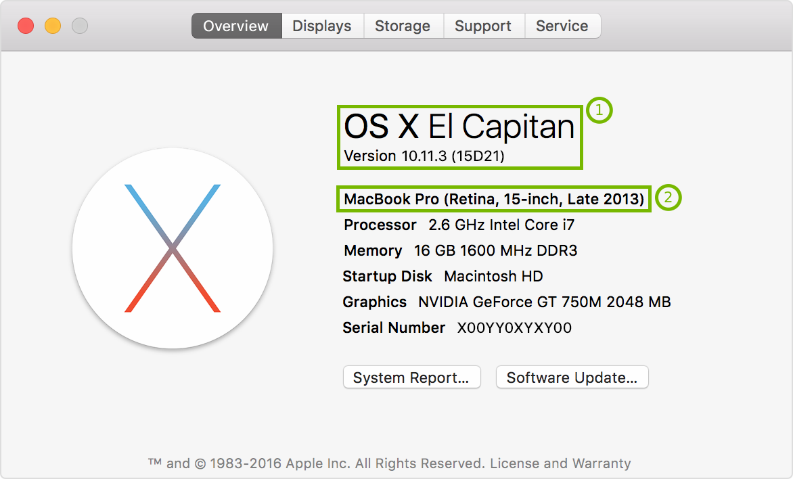Open the System Report dialog
Image resolution: width=793 pixels, height=479 pixels.
click(411, 377)
